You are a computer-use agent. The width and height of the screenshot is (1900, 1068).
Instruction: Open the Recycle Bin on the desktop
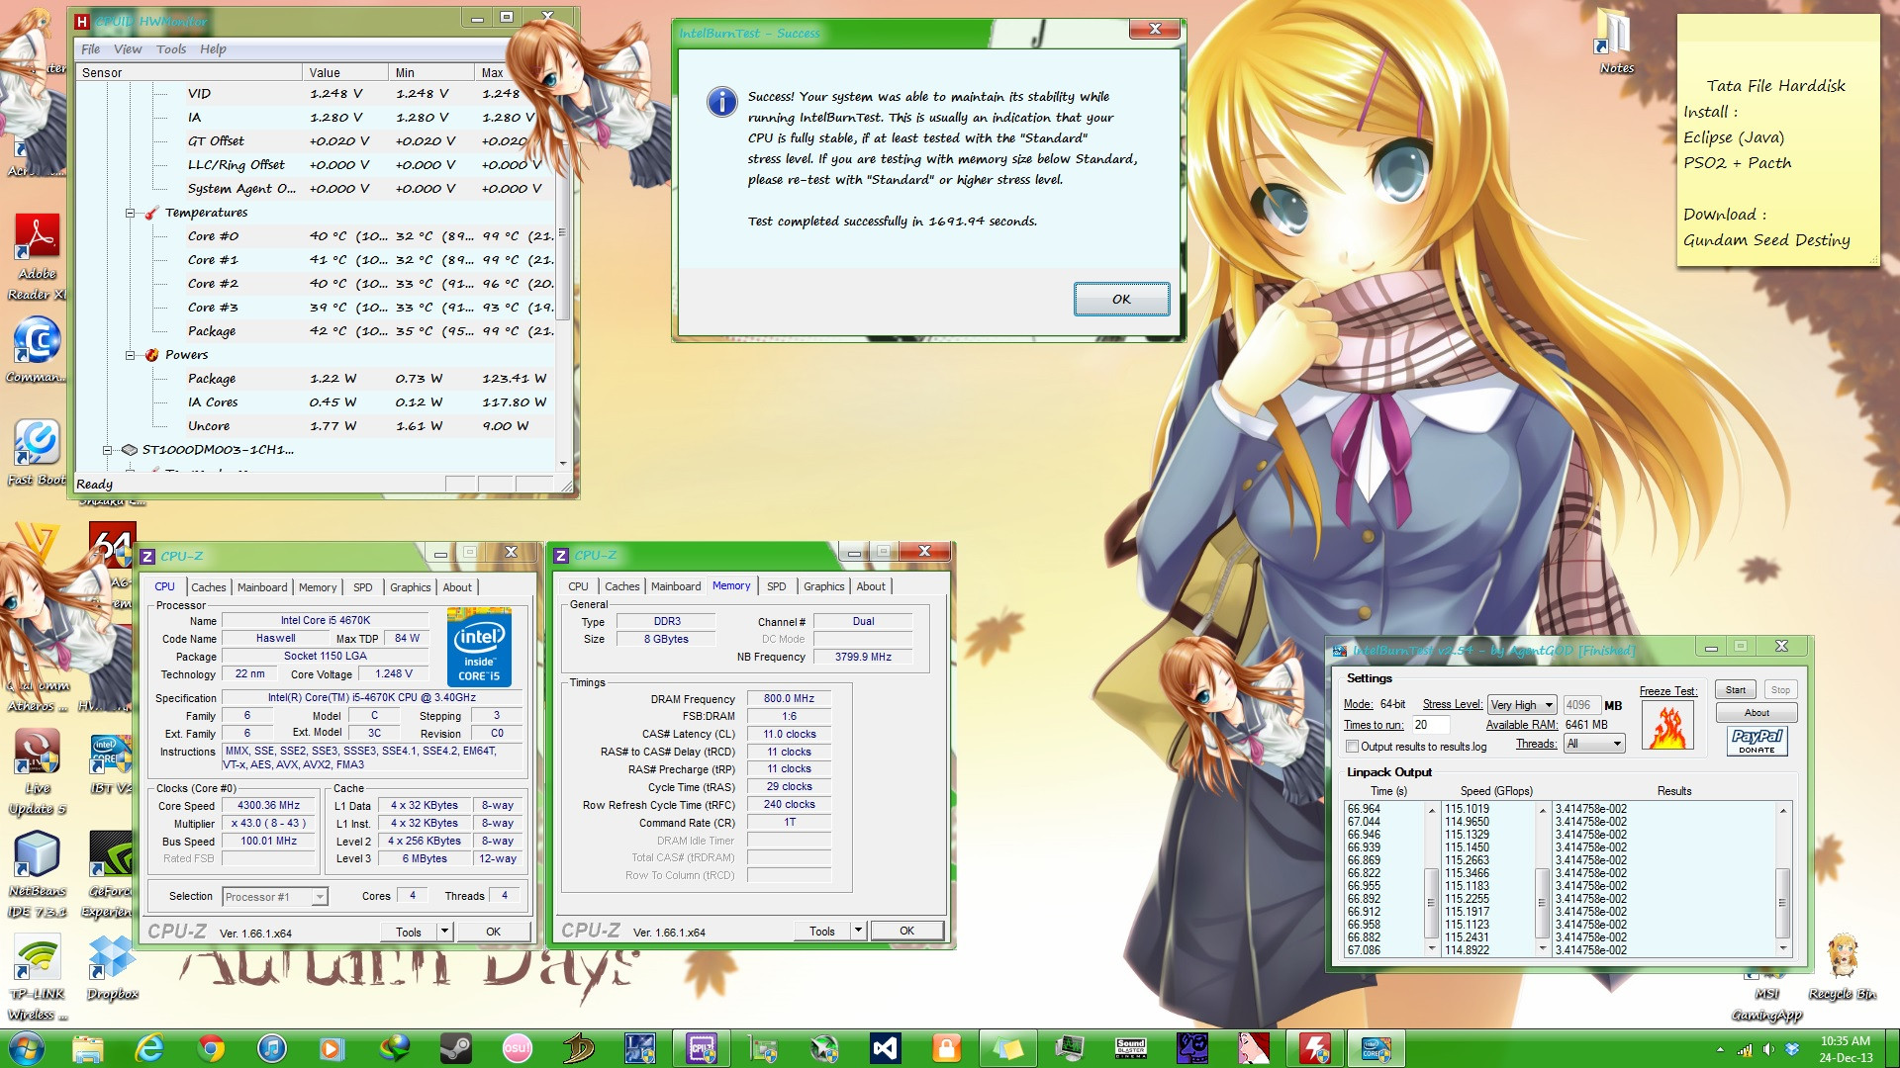tap(1842, 967)
